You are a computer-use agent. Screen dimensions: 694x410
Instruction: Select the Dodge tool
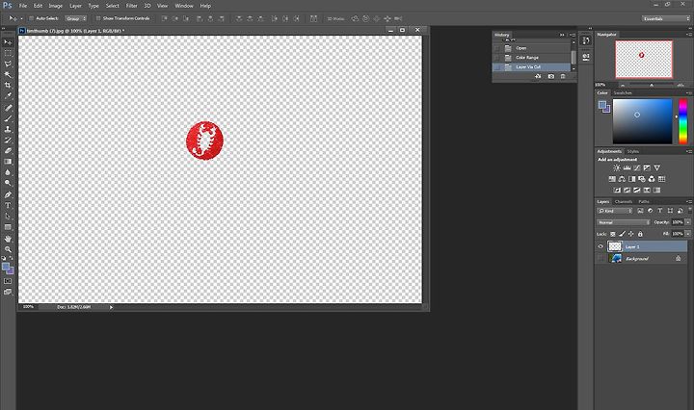pyautogui.click(x=8, y=183)
